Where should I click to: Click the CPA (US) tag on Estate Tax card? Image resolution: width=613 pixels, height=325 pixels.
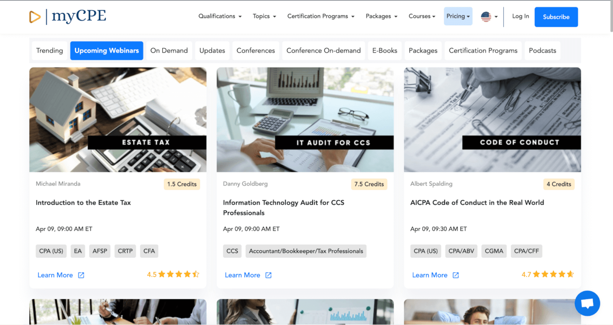coord(51,251)
